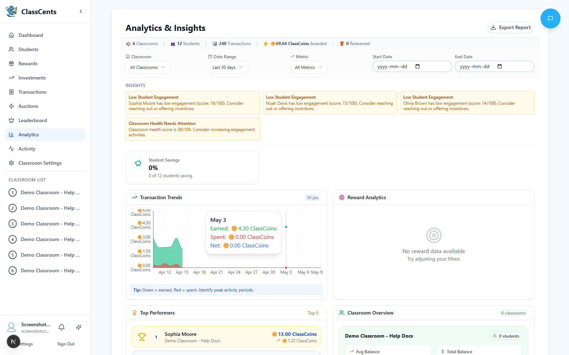This screenshot has width=569, height=355.
Task: Click the trophy icon beside Sophia Moore
Action: click(x=142, y=337)
